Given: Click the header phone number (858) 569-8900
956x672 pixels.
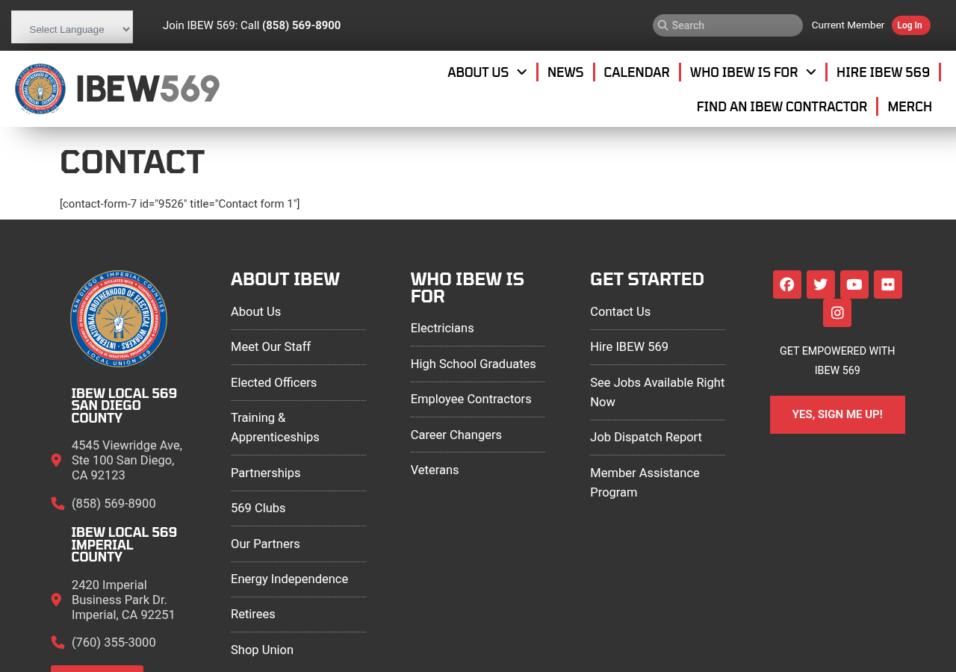Looking at the screenshot, I should [302, 25].
